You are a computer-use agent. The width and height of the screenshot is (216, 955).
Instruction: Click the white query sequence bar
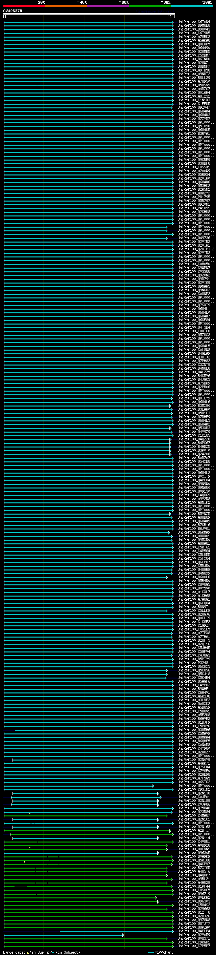[x=89, y=14]
